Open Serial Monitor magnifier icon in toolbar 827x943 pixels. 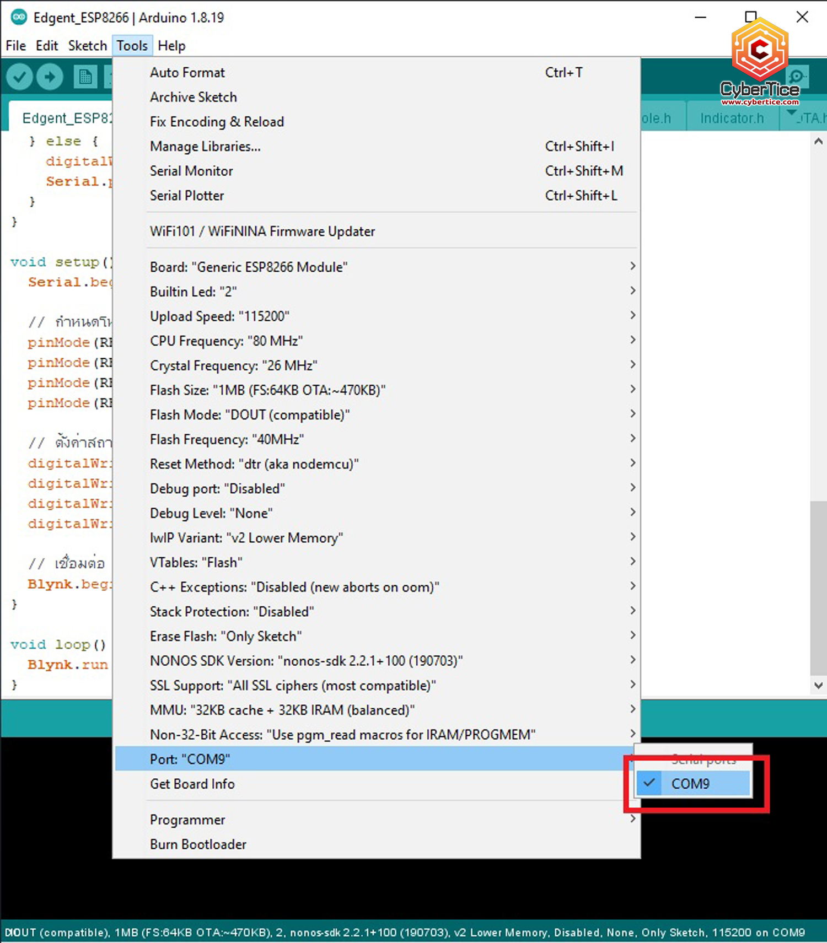point(797,77)
